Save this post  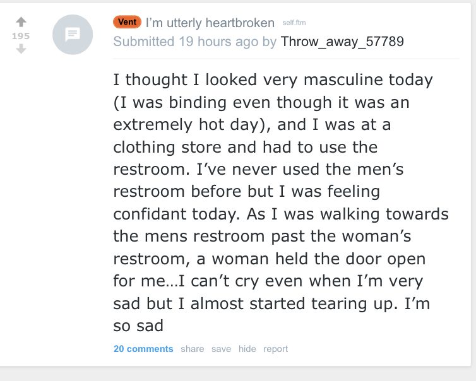pos(221,349)
